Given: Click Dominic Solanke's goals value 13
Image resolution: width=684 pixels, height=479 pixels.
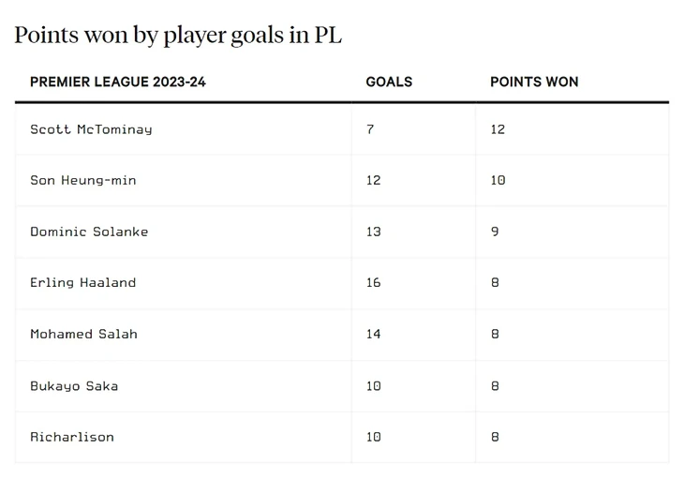Looking at the screenshot, I should [374, 232].
